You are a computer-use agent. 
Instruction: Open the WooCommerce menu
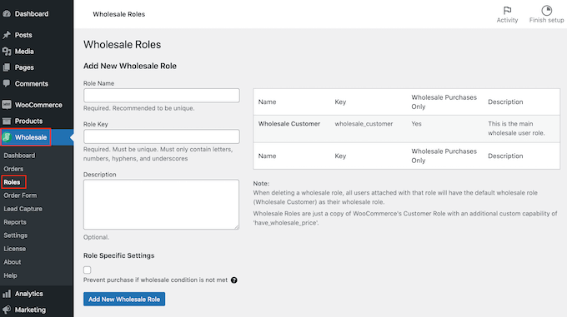[x=38, y=105]
